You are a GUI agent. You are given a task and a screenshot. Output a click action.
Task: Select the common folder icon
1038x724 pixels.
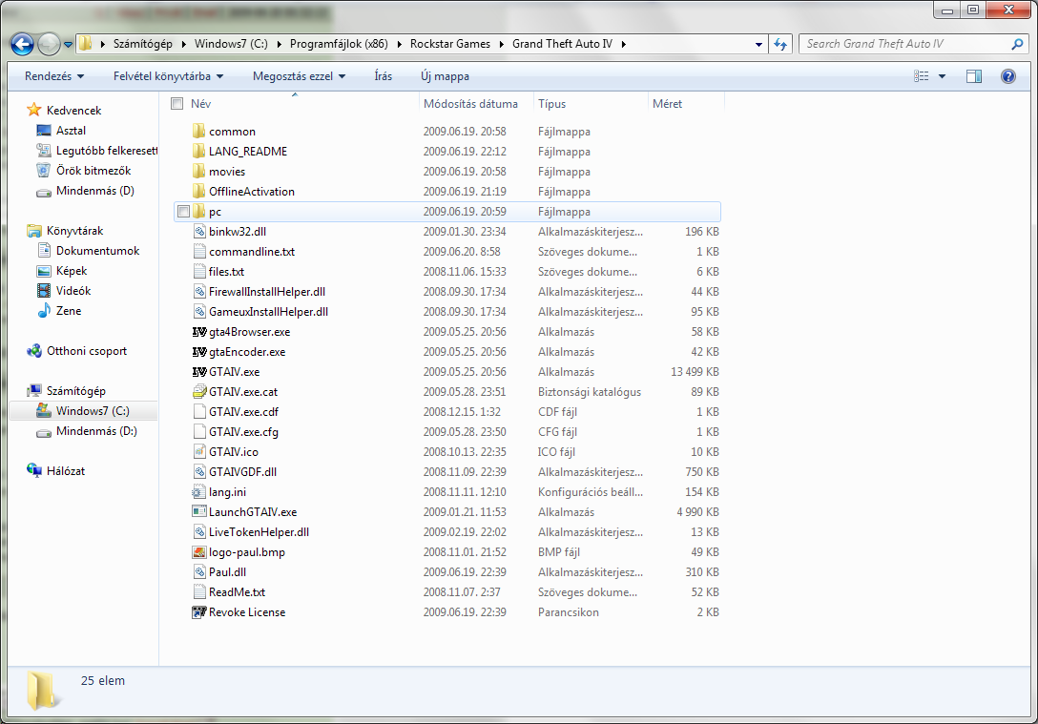(x=199, y=131)
